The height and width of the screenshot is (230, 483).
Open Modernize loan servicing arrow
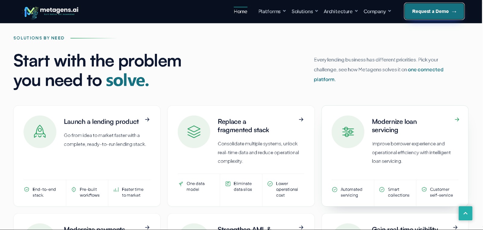[457, 120]
